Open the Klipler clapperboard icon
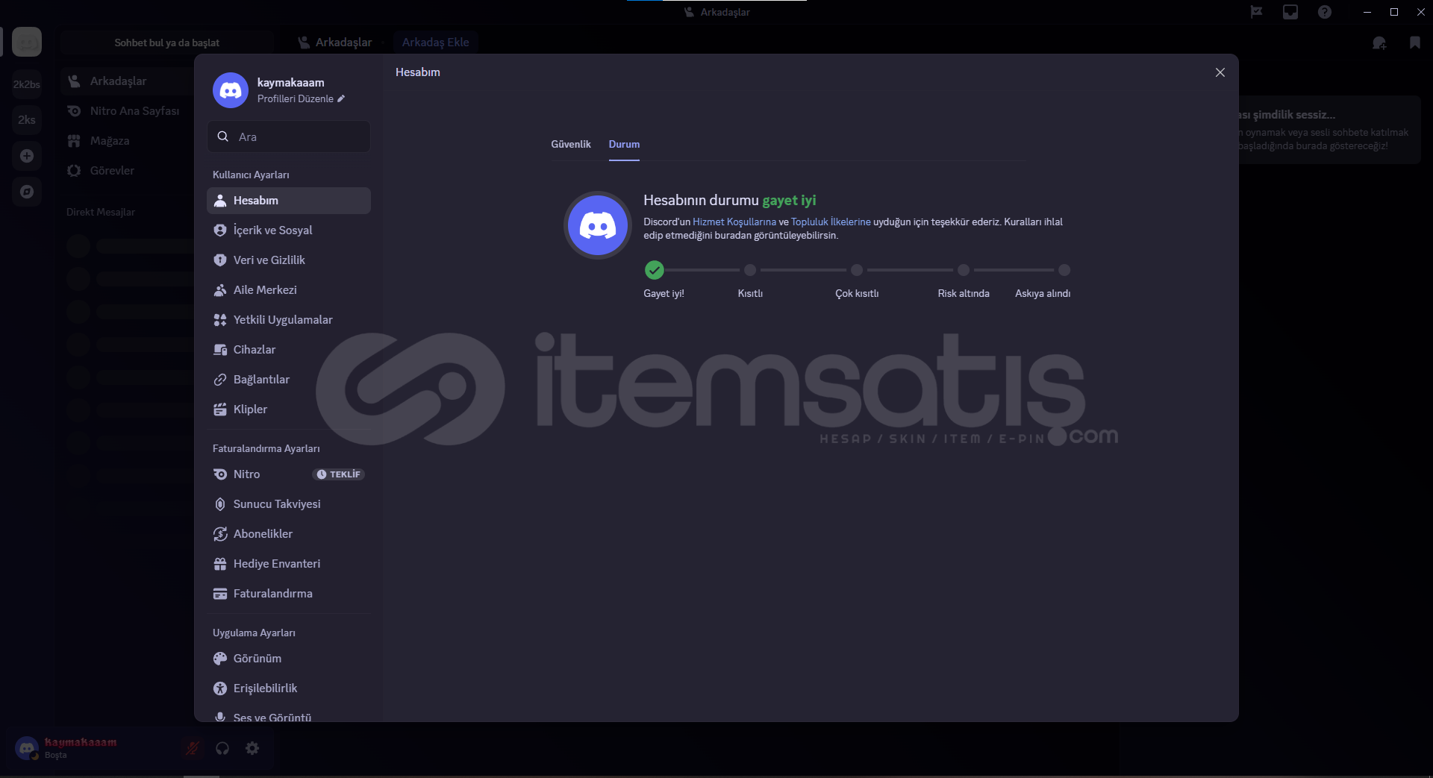 click(x=220, y=410)
